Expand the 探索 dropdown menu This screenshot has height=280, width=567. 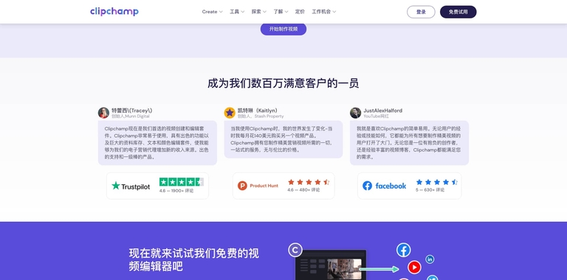(259, 12)
